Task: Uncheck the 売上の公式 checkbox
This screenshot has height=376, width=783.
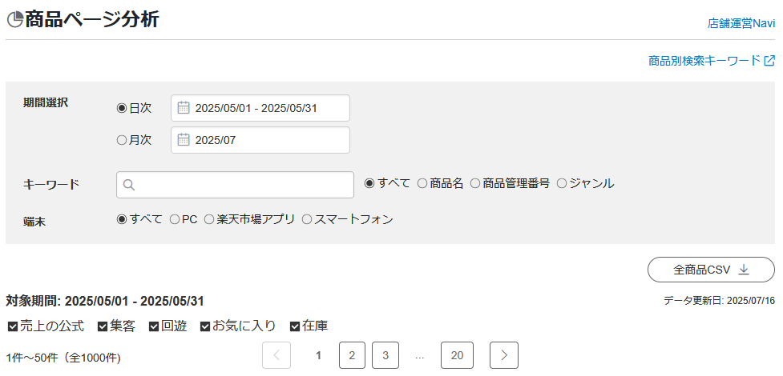Action: (12, 326)
